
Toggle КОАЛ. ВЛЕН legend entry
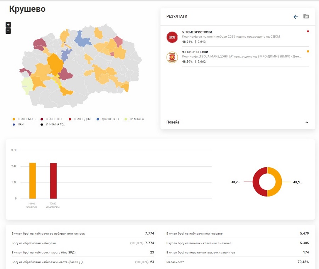coord(52,119)
